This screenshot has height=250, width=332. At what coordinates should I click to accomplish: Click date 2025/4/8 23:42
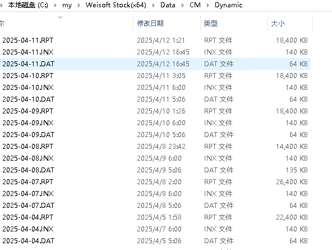pos(161,146)
